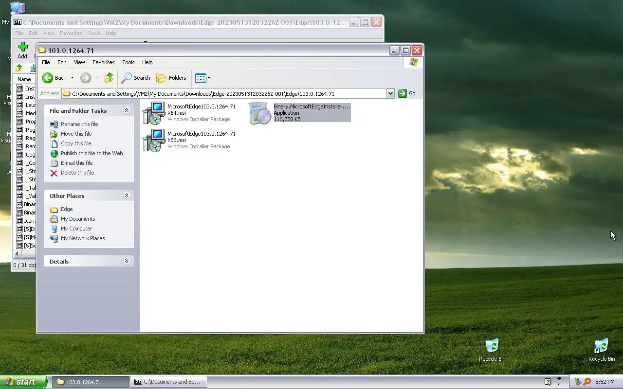Image resolution: width=623 pixels, height=389 pixels.
Task: Open the Edit menu in Explorer window
Action: 62,62
